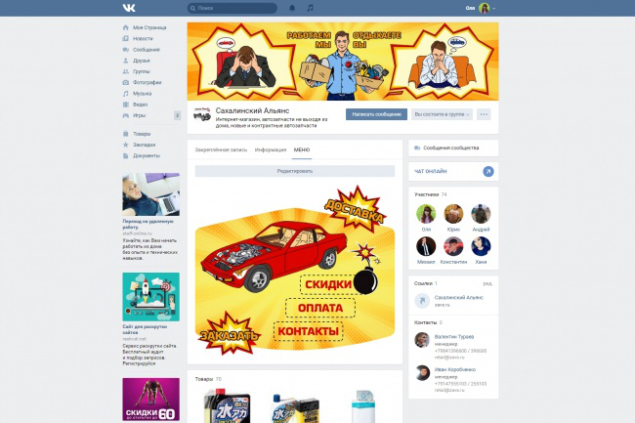Screen dimensions: 635x423
Task: Open Сообщения сообщества panel
Action: [453, 148]
